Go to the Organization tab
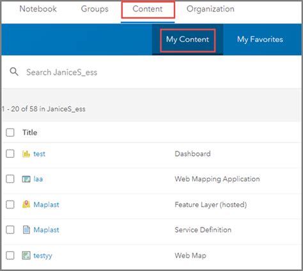Image resolution: width=303 pixels, height=271 pixels. [x=210, y=9]
